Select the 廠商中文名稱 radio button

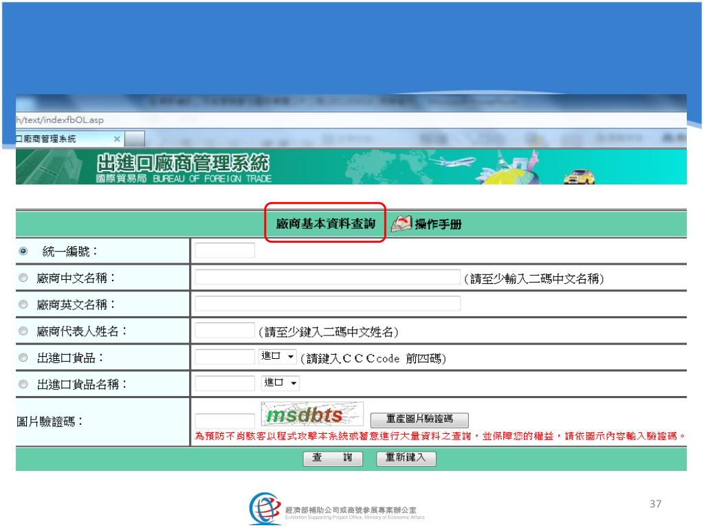click(23, 278)
